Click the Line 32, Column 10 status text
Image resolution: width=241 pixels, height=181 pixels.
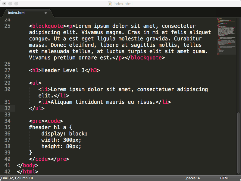(x=17, y=178)
